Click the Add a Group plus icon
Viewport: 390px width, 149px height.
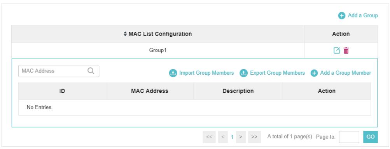click(342, 15)
